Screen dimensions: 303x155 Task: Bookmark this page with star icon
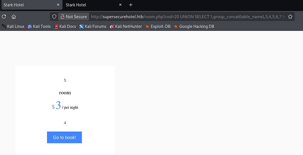coord(290,17)
